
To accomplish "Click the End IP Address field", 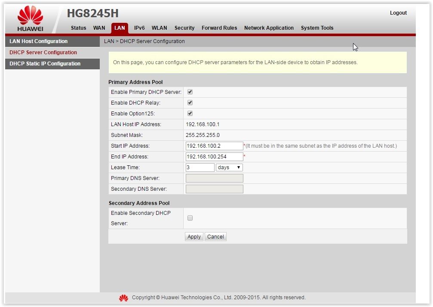I will [214, 157].
